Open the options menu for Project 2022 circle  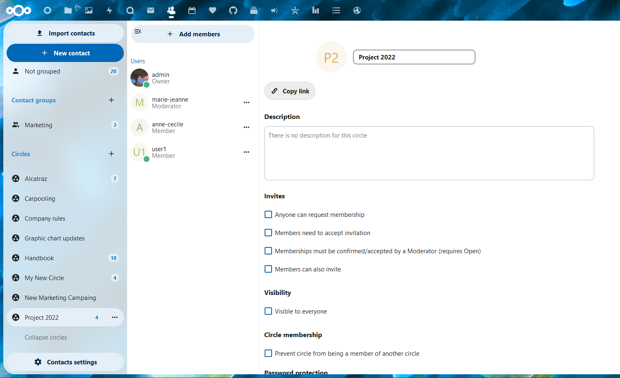(114, 317)
